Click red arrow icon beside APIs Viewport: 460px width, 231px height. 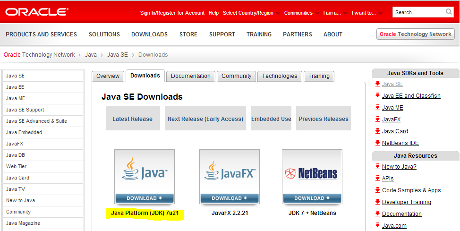[377, 178]
